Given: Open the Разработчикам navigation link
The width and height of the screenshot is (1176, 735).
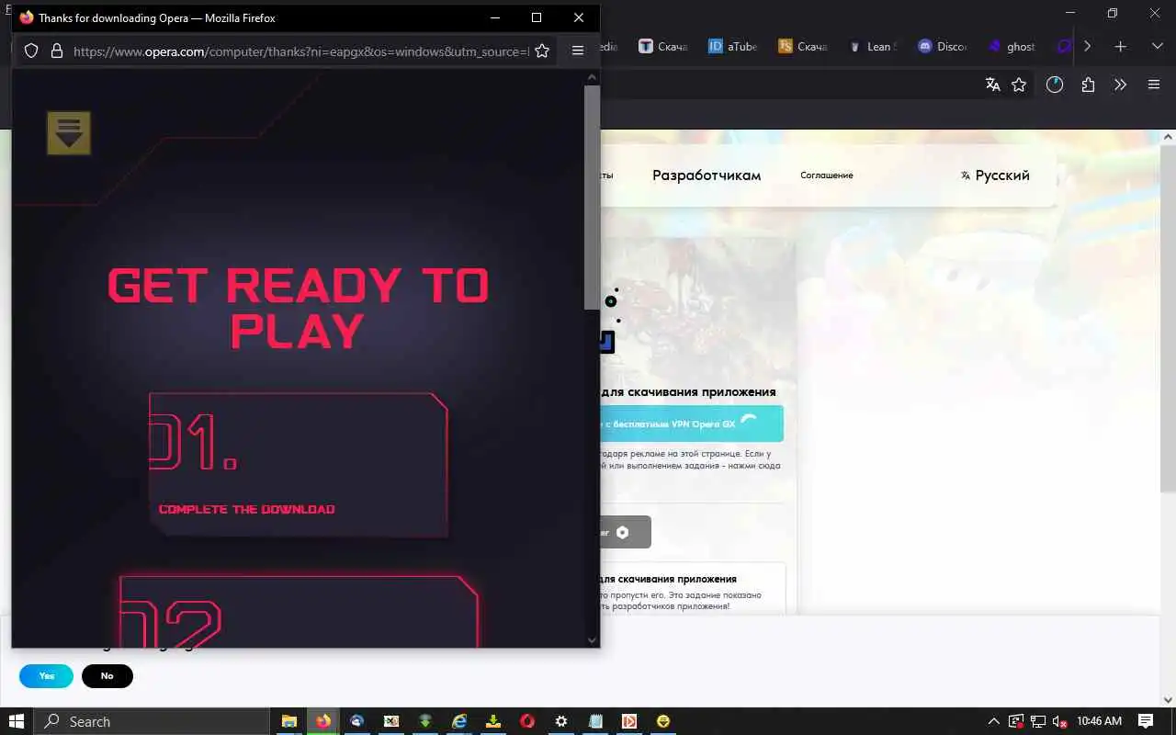Looking at the screenshot, I should point(707,175).
